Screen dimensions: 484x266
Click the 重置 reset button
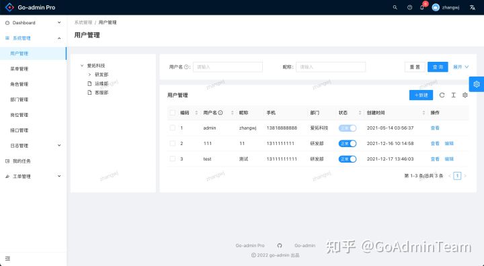tap(415, 66)
